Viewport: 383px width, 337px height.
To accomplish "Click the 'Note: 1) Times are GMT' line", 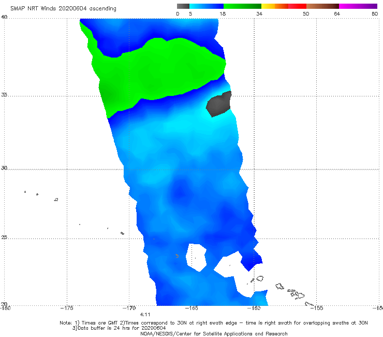I will click(213, 323).
